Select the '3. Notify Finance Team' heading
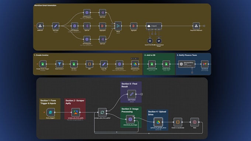This screenshot has height=141, width=251. tap(187, 55)
